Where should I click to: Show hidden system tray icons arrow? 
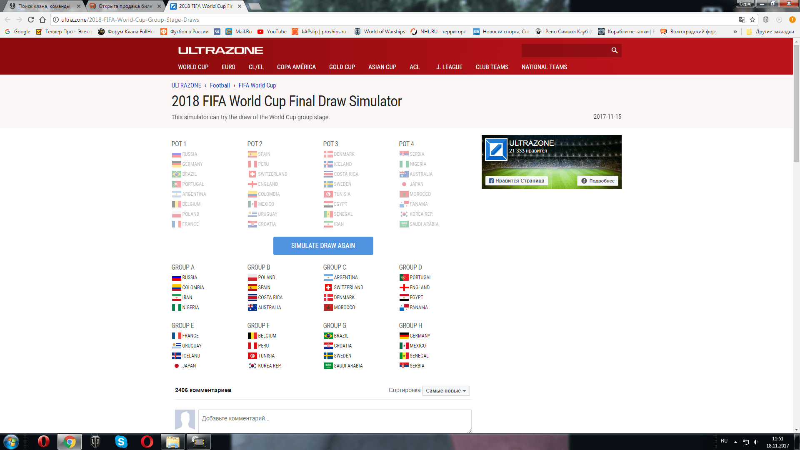click(735, 442)
